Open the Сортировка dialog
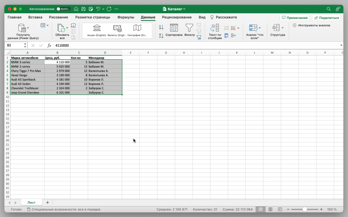Screen dimensions: 348x217 tap(174, 30)
